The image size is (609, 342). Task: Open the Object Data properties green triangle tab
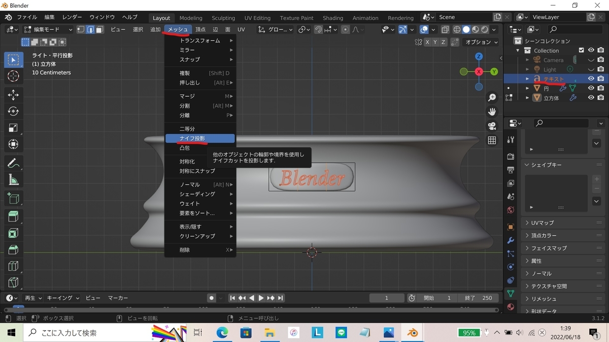pyautogui.click(x=511, y=293)
